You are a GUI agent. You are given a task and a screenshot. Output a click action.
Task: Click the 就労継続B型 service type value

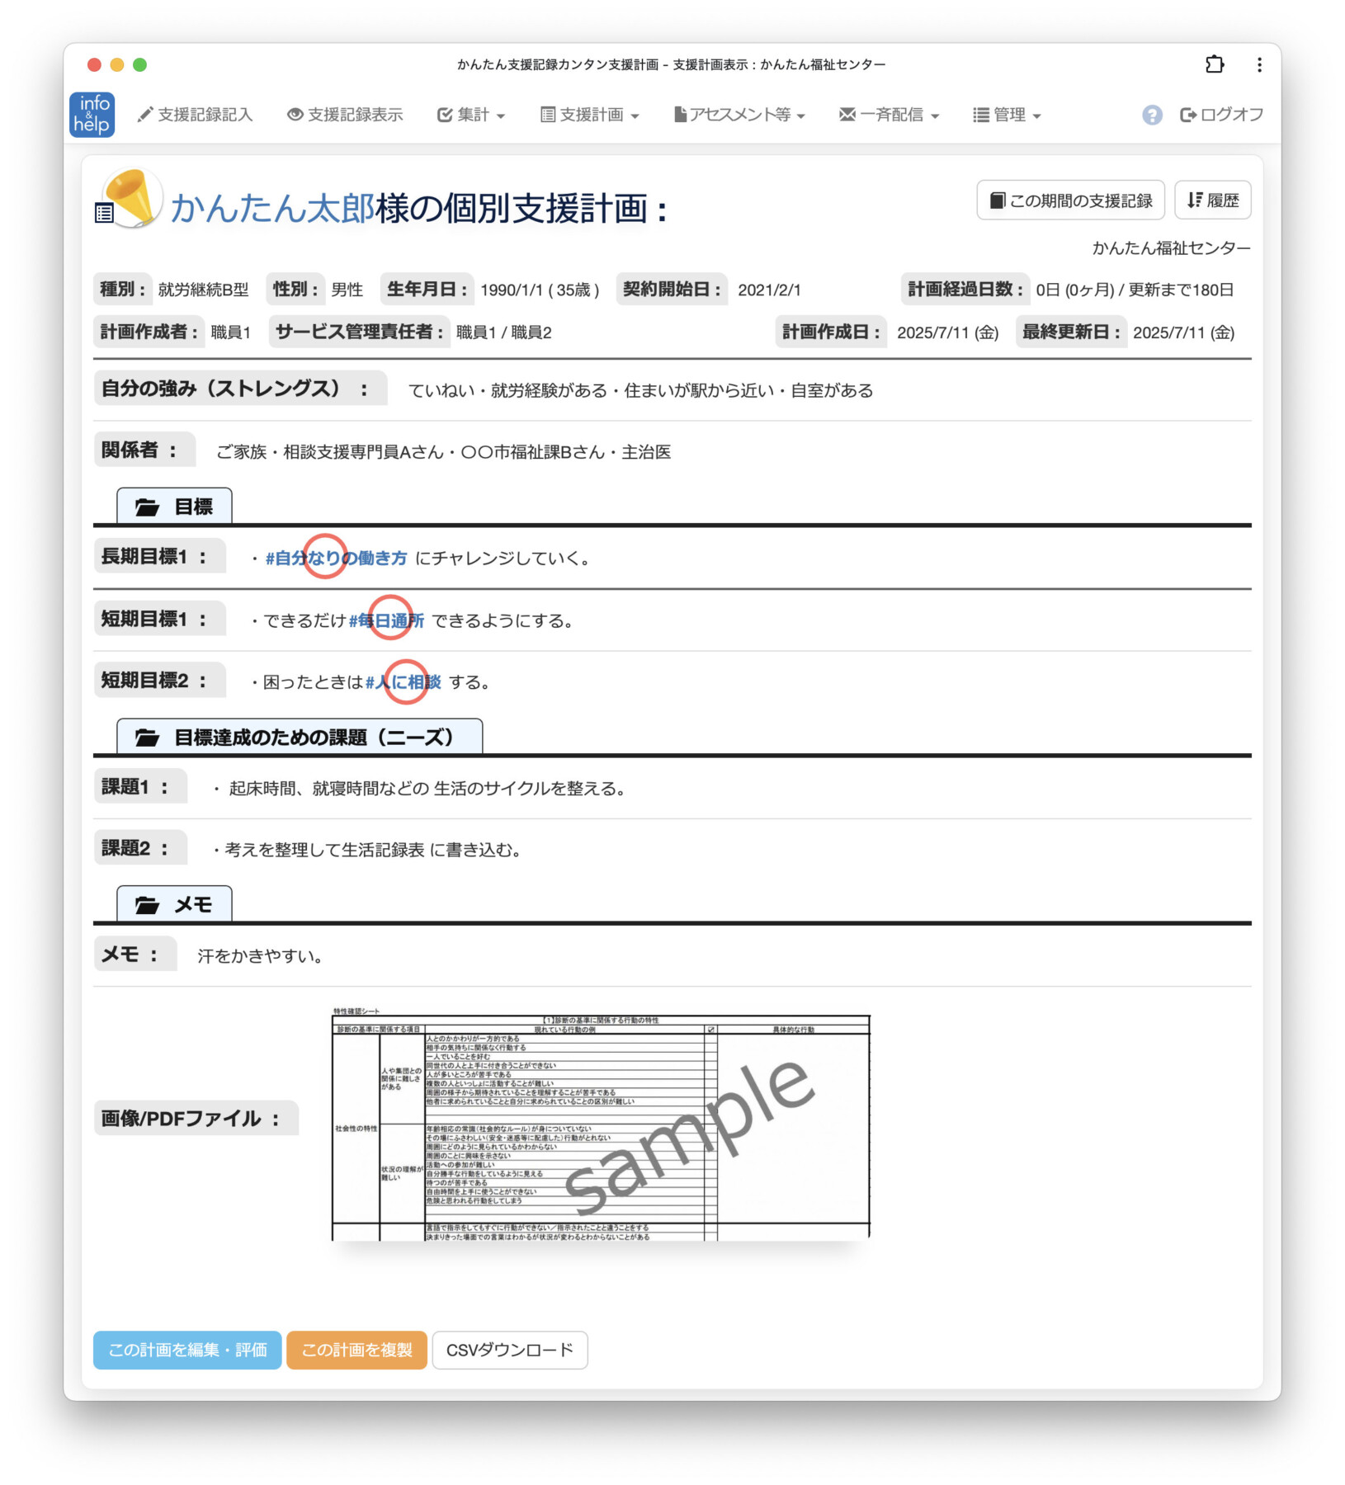[204, 290]
